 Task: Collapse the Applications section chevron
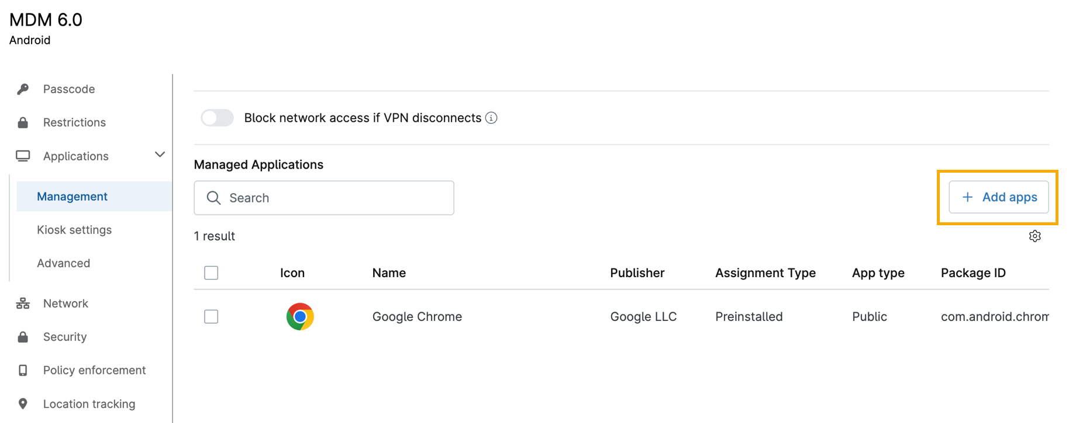click(x=160, y=155)
